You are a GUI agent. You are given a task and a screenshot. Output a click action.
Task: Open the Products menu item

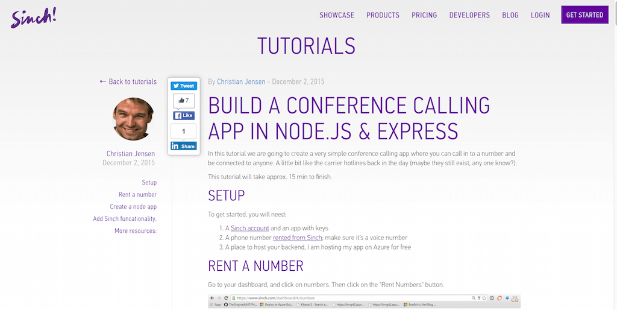pos(383,15)
